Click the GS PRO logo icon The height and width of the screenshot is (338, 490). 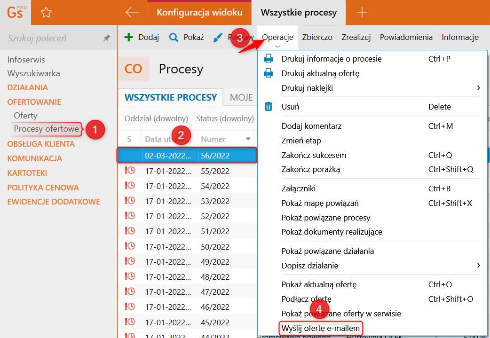[x=16, y=13]
